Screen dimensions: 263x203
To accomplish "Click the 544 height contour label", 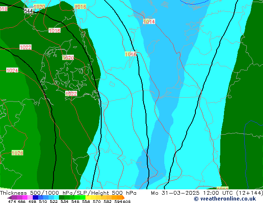I will (29, 11).
